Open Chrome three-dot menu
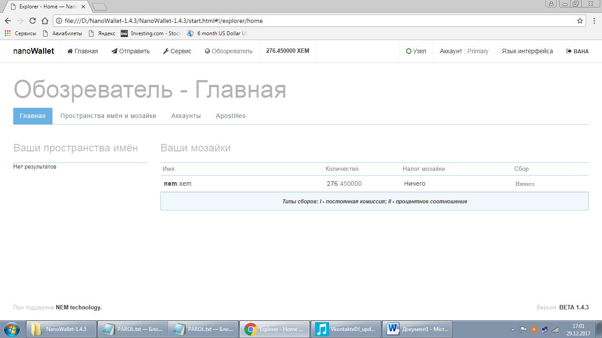Screen dimensions: 602x338 click(594, 21)
